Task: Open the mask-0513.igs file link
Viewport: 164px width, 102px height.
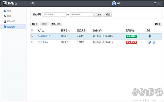Action: [x=45, y=36]
